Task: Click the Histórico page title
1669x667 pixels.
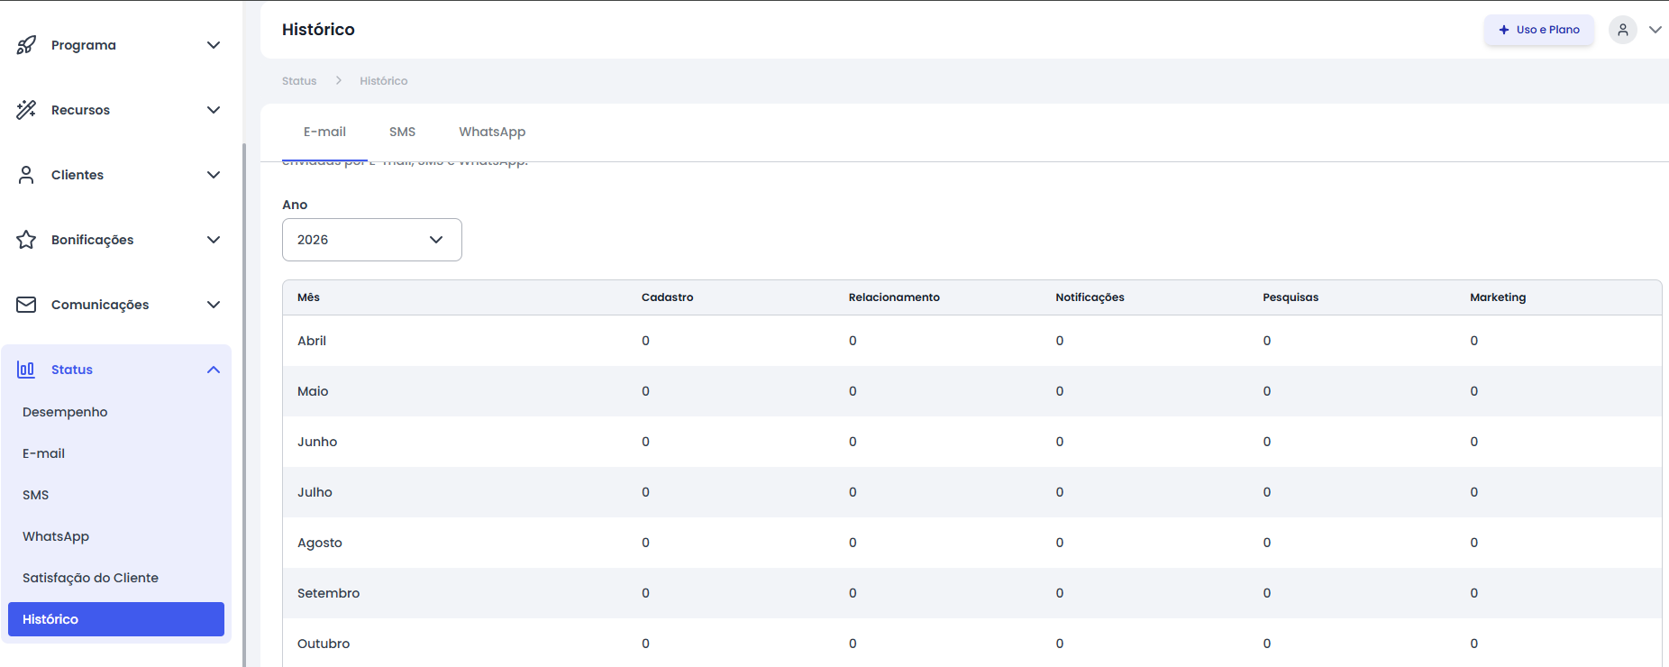Action: tap(318, 30)
